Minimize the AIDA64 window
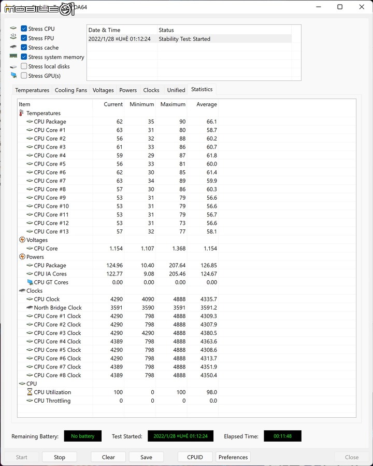Screen dimensions: 373x466 319,7
